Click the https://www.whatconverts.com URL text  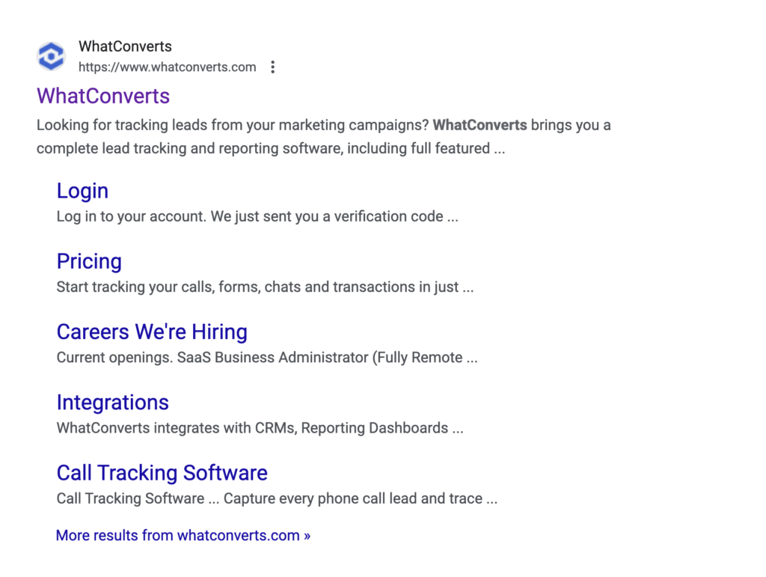click(167, 67)
